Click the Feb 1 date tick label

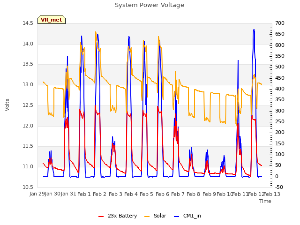(x=84, y=194)
